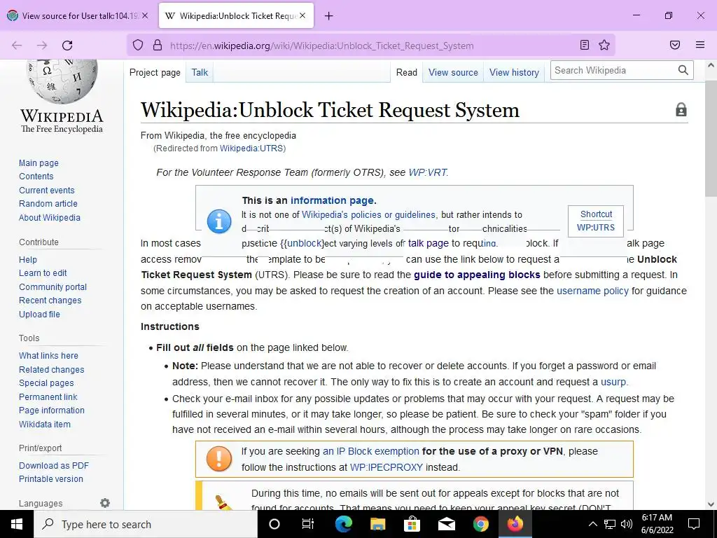
Task: Close the Unblock Ticket Request tab
Action: click(x=302, y=15)
